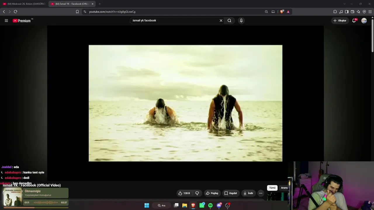Screen dimensions: 374x210
Task: Open File Explorer from taskbar
Action: [185, 205]
